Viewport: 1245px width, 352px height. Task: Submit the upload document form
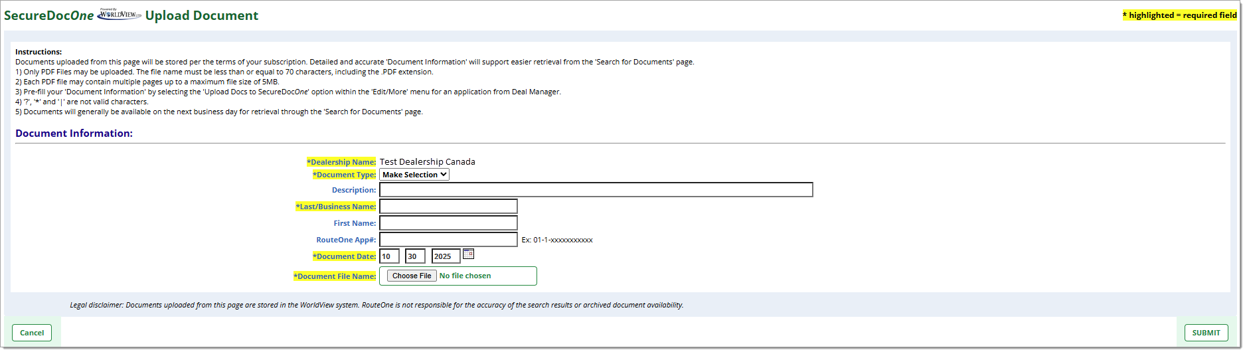1206,333
